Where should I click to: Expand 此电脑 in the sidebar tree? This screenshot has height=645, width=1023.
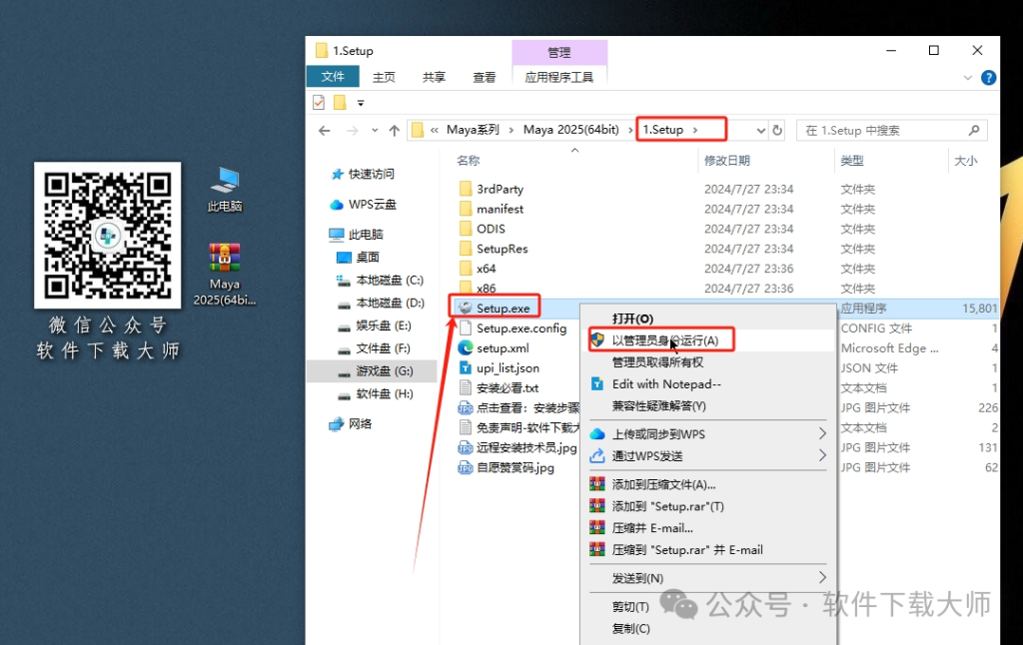point(331,236)
